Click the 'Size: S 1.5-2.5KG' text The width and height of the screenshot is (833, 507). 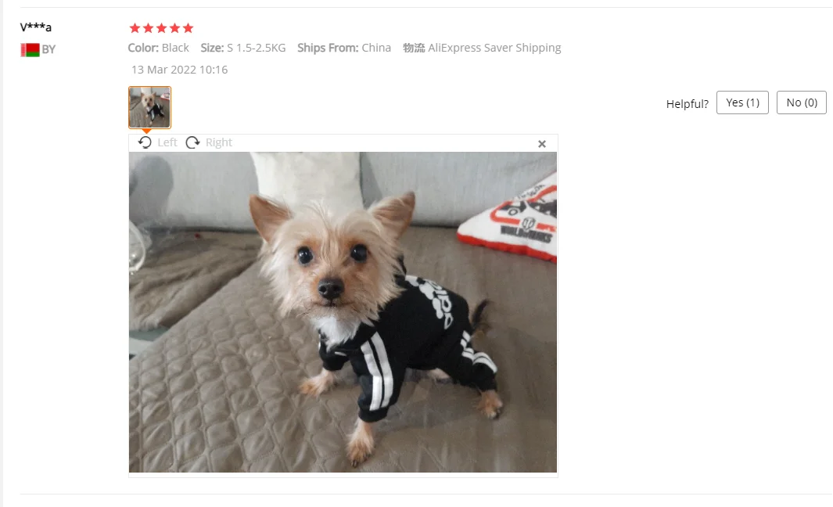point(242,48)
